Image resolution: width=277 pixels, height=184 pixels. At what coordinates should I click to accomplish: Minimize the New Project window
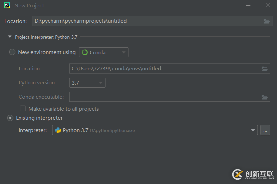click(x=249, y=5)
